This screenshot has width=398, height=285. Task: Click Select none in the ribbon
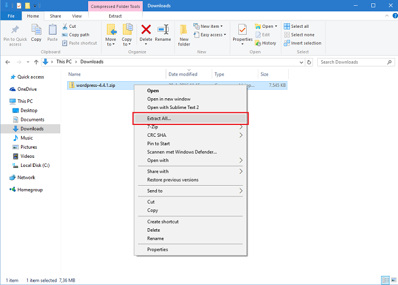tap(299, 35)
